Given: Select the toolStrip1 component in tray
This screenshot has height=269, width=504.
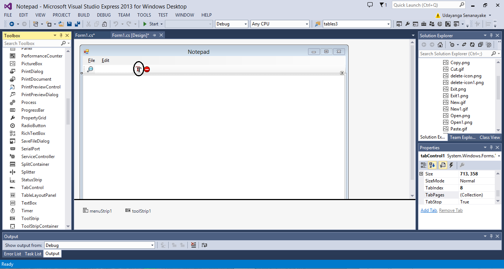Looking at the screenshot, I should tap(138, 211).
